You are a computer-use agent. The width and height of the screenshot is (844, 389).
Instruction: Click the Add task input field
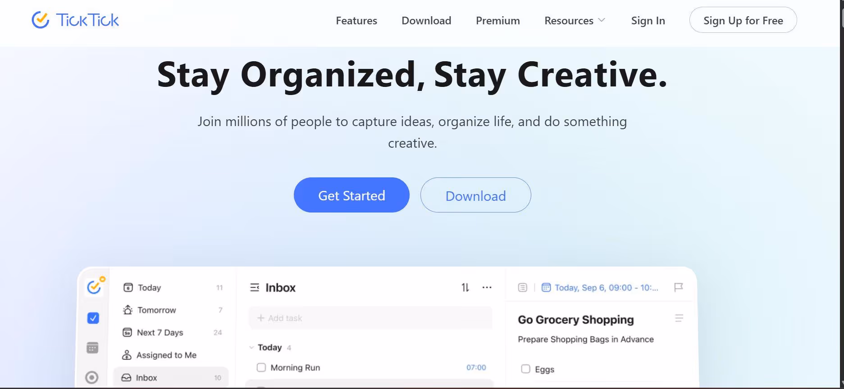(x=370, y=318)
